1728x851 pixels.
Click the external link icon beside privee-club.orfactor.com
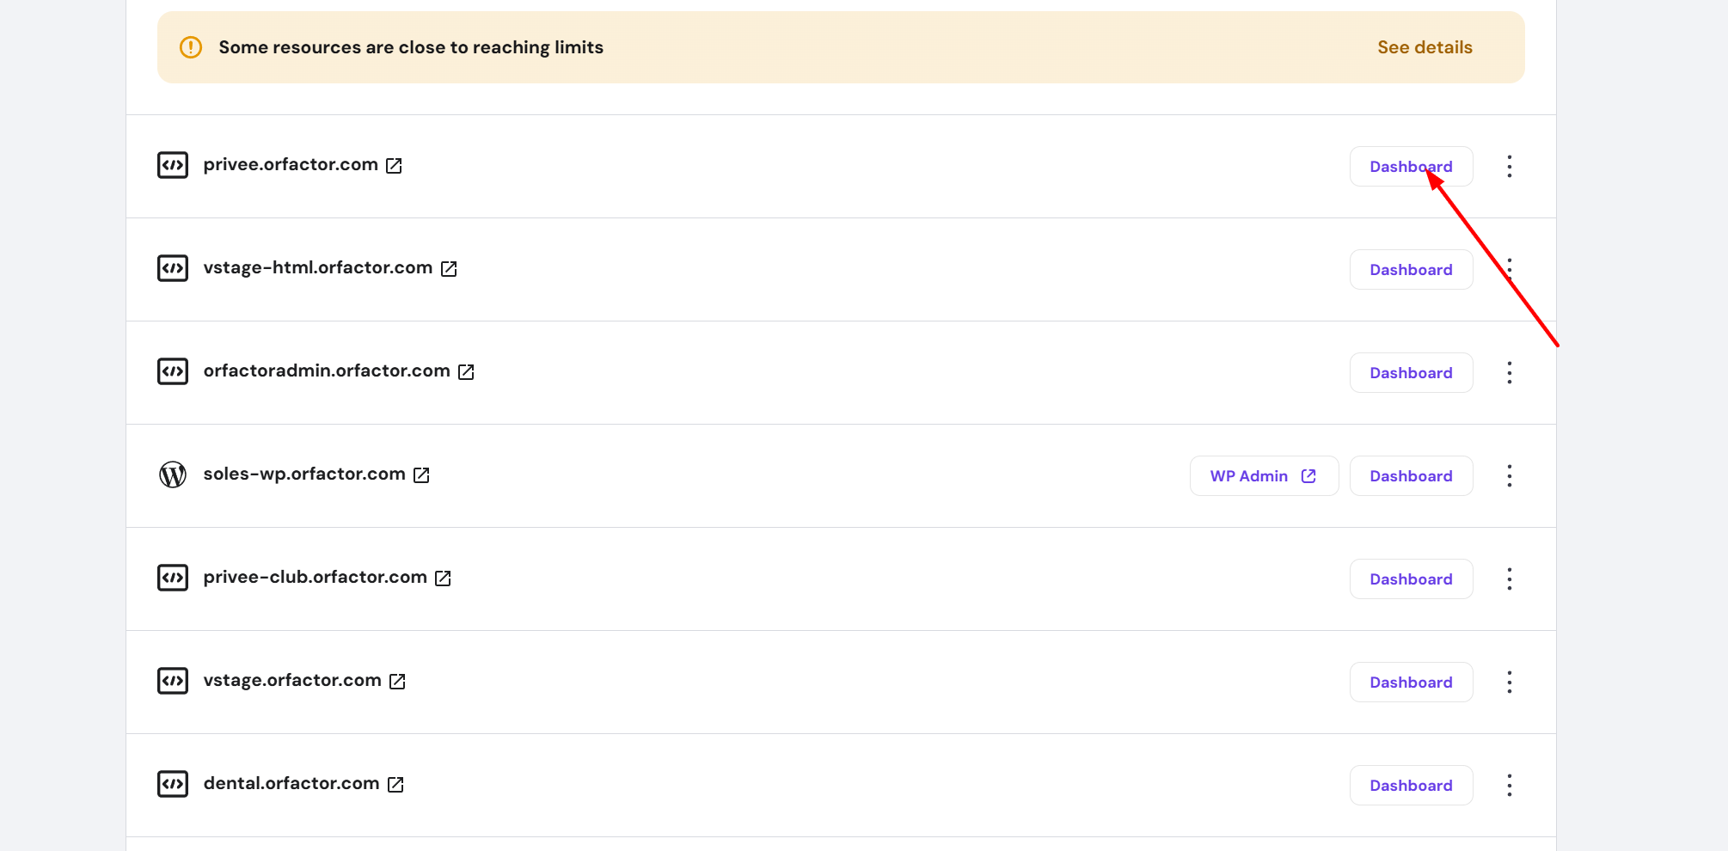click(x=443, y=578)
